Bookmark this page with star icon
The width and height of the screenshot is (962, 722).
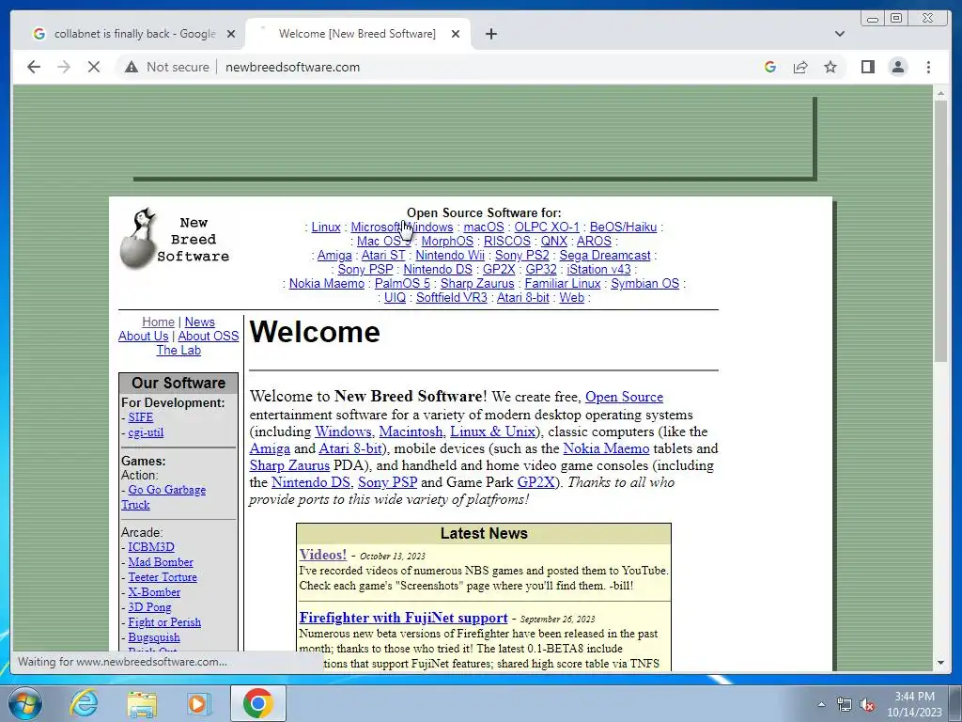click(830, 67)
